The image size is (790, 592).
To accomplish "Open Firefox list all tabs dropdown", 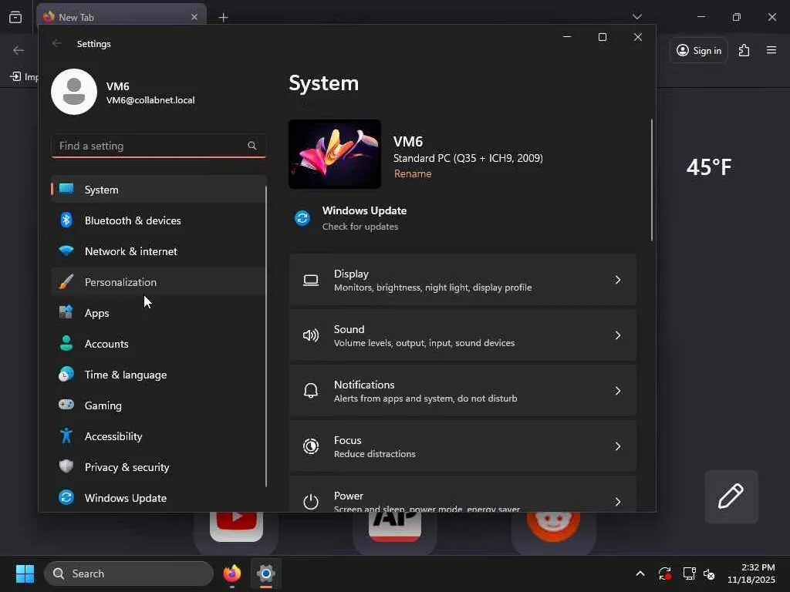I will pos(636,17).
